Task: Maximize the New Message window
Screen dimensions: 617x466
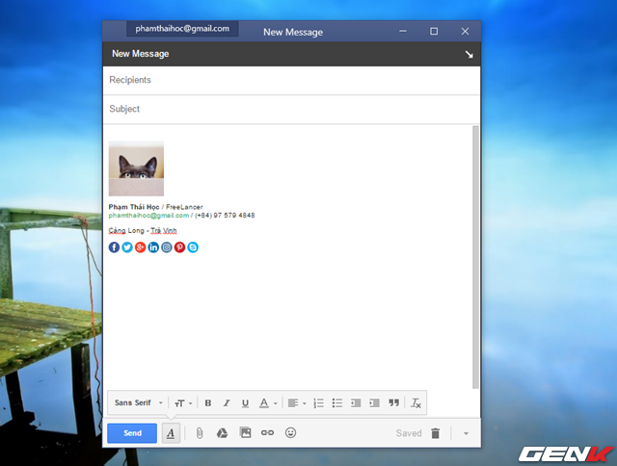Action: 434,31
